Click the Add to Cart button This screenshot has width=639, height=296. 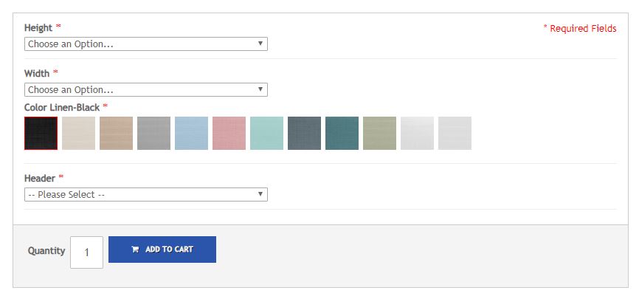(162, 249)
